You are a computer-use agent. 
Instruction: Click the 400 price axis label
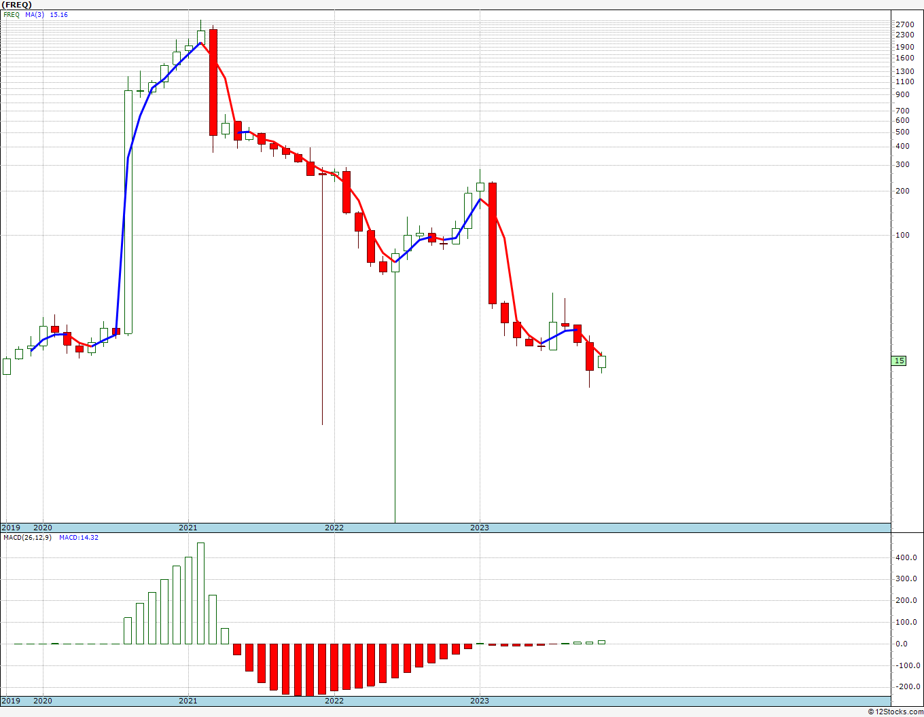coord(902,146)
